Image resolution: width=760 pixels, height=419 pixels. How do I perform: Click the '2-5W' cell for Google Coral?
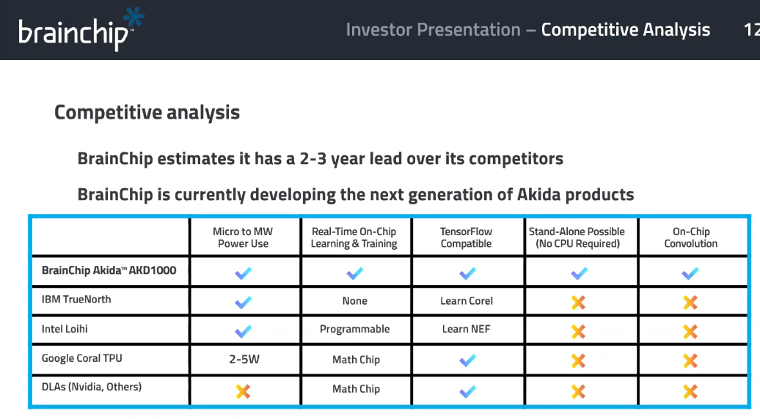point(244,360)
